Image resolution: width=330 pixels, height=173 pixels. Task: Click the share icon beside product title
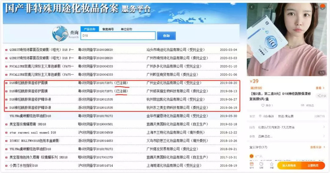[322, 96]
